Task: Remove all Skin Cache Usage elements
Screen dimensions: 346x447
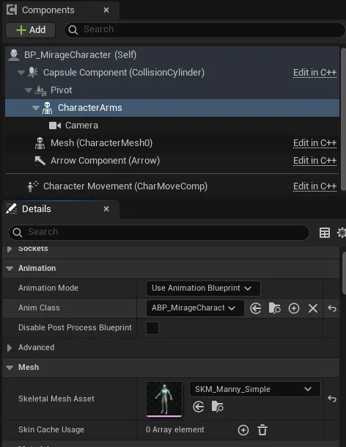Action: pos(262,430)
